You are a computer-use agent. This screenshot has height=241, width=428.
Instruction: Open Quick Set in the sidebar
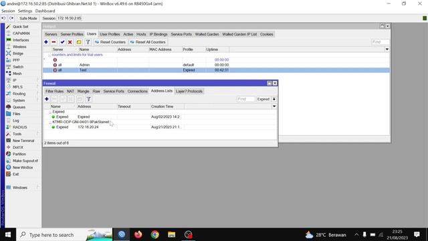tap(21, 27)
